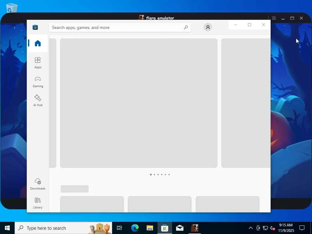The width and height of the screenshot is (312, 234).
Task: Open the Library page
Action: pyautogui.click(x=37, y=203)
